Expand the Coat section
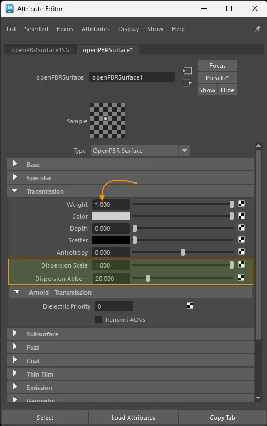Viewport: 267px width, 426px height. click(130, 360)
